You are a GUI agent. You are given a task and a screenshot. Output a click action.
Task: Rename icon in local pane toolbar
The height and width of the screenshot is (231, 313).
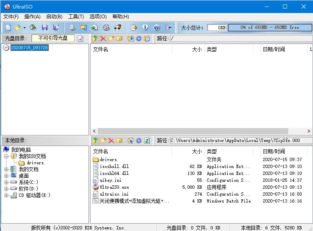119,141
